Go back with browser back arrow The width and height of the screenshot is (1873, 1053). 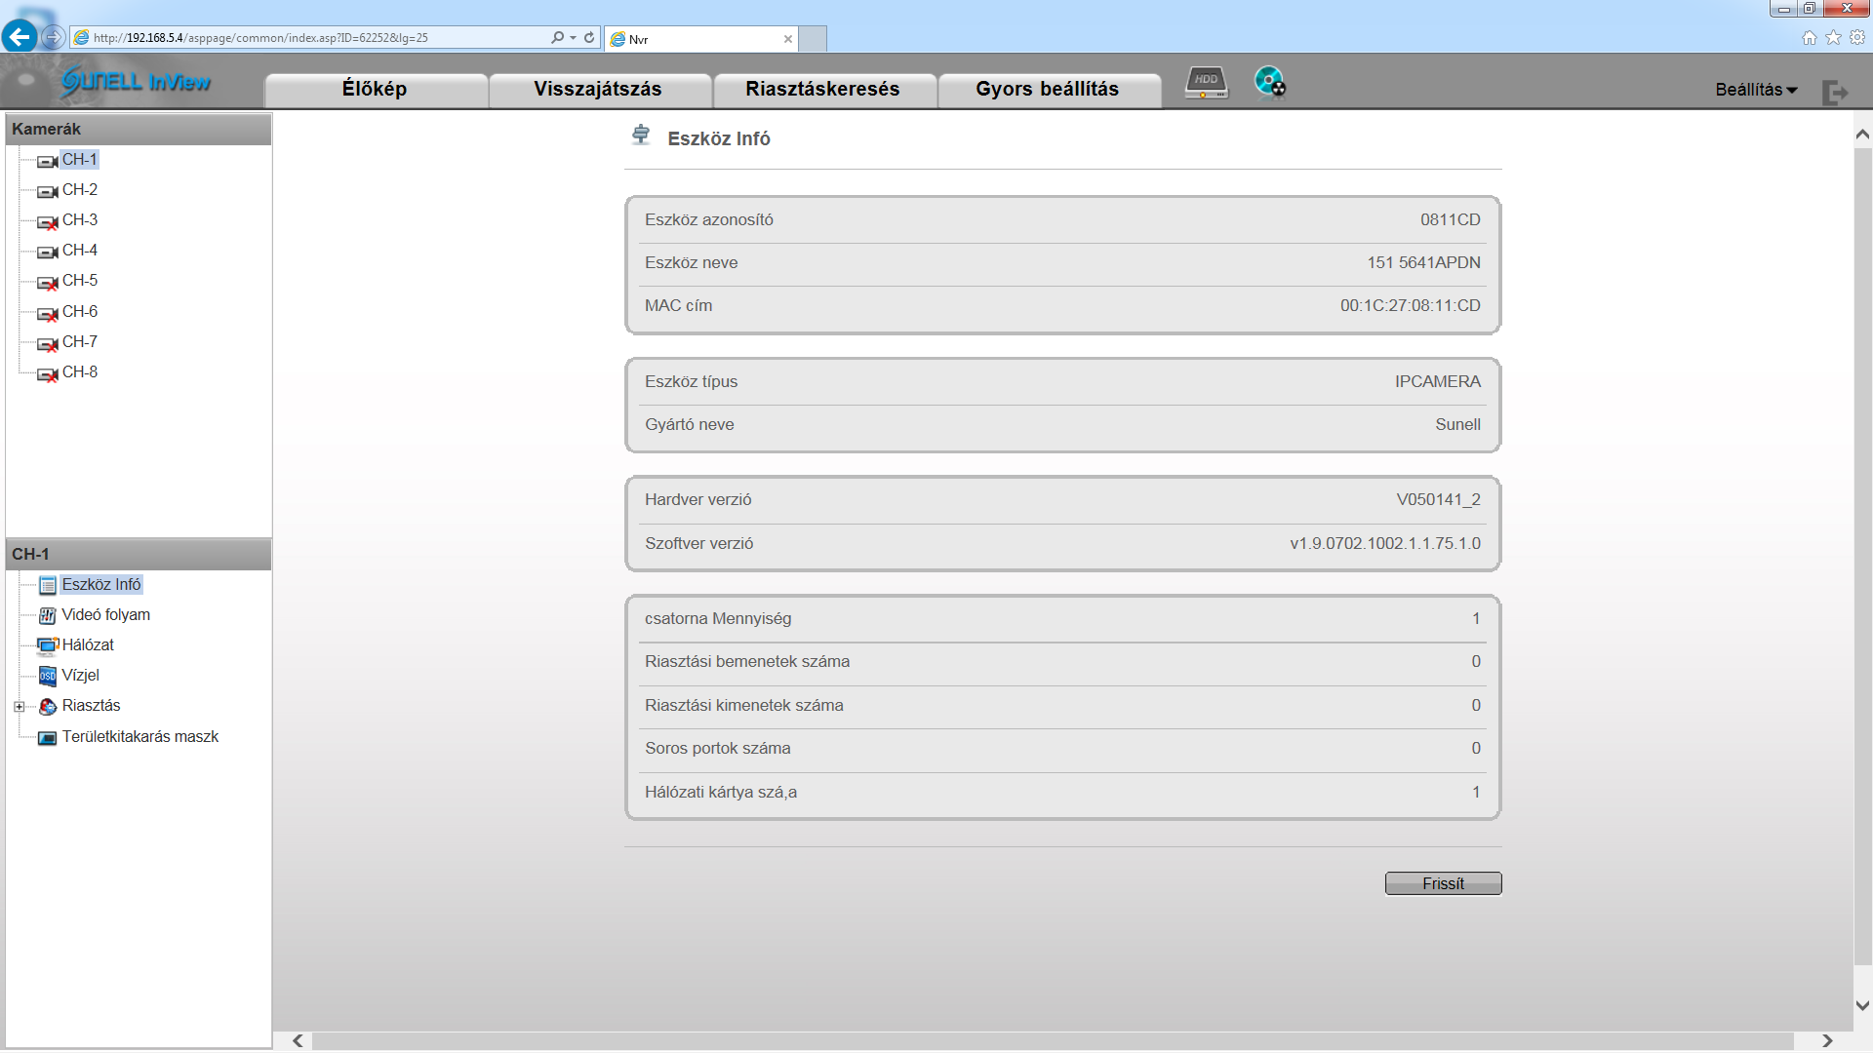(20, 37)
